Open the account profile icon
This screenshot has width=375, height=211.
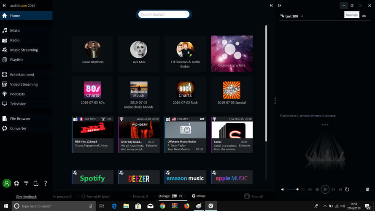click(x=7, y=183)
